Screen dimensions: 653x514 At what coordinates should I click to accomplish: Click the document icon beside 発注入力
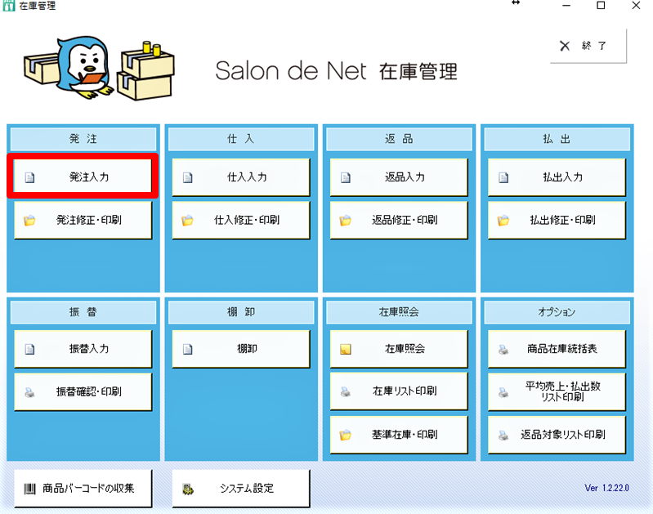[29, 177]
